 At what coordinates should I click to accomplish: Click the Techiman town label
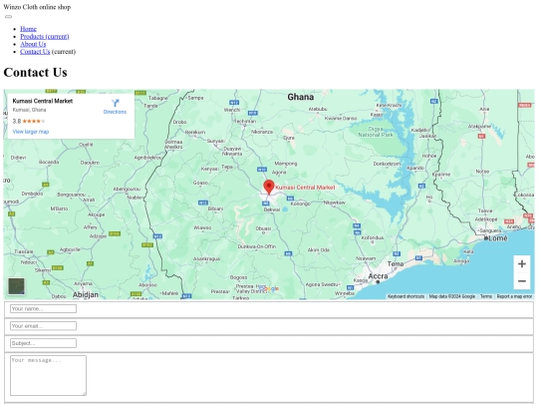coord(245,122)
